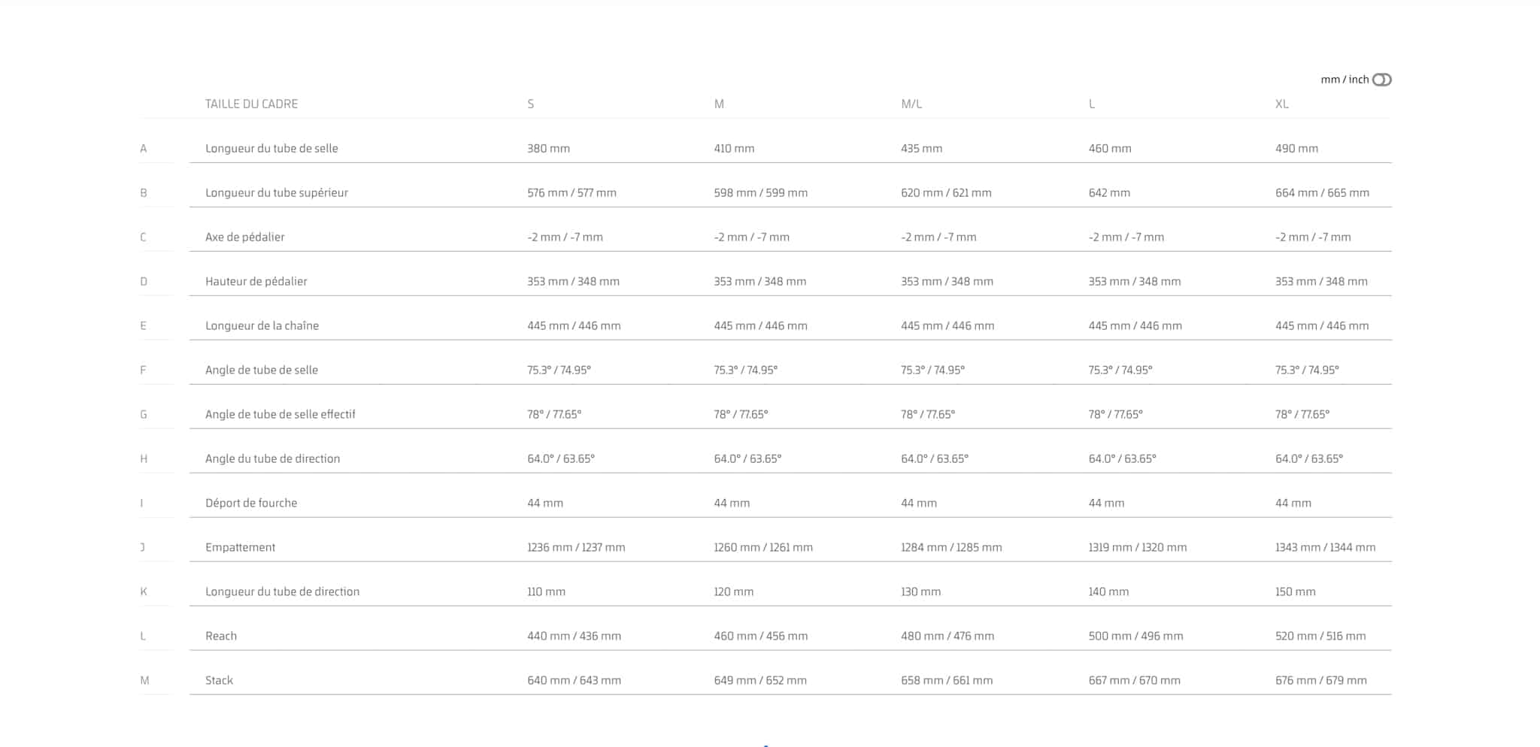Click the S frame size column header
Image resolution: width=1540 pixels, height=747 pixels.
coord(531,104)
